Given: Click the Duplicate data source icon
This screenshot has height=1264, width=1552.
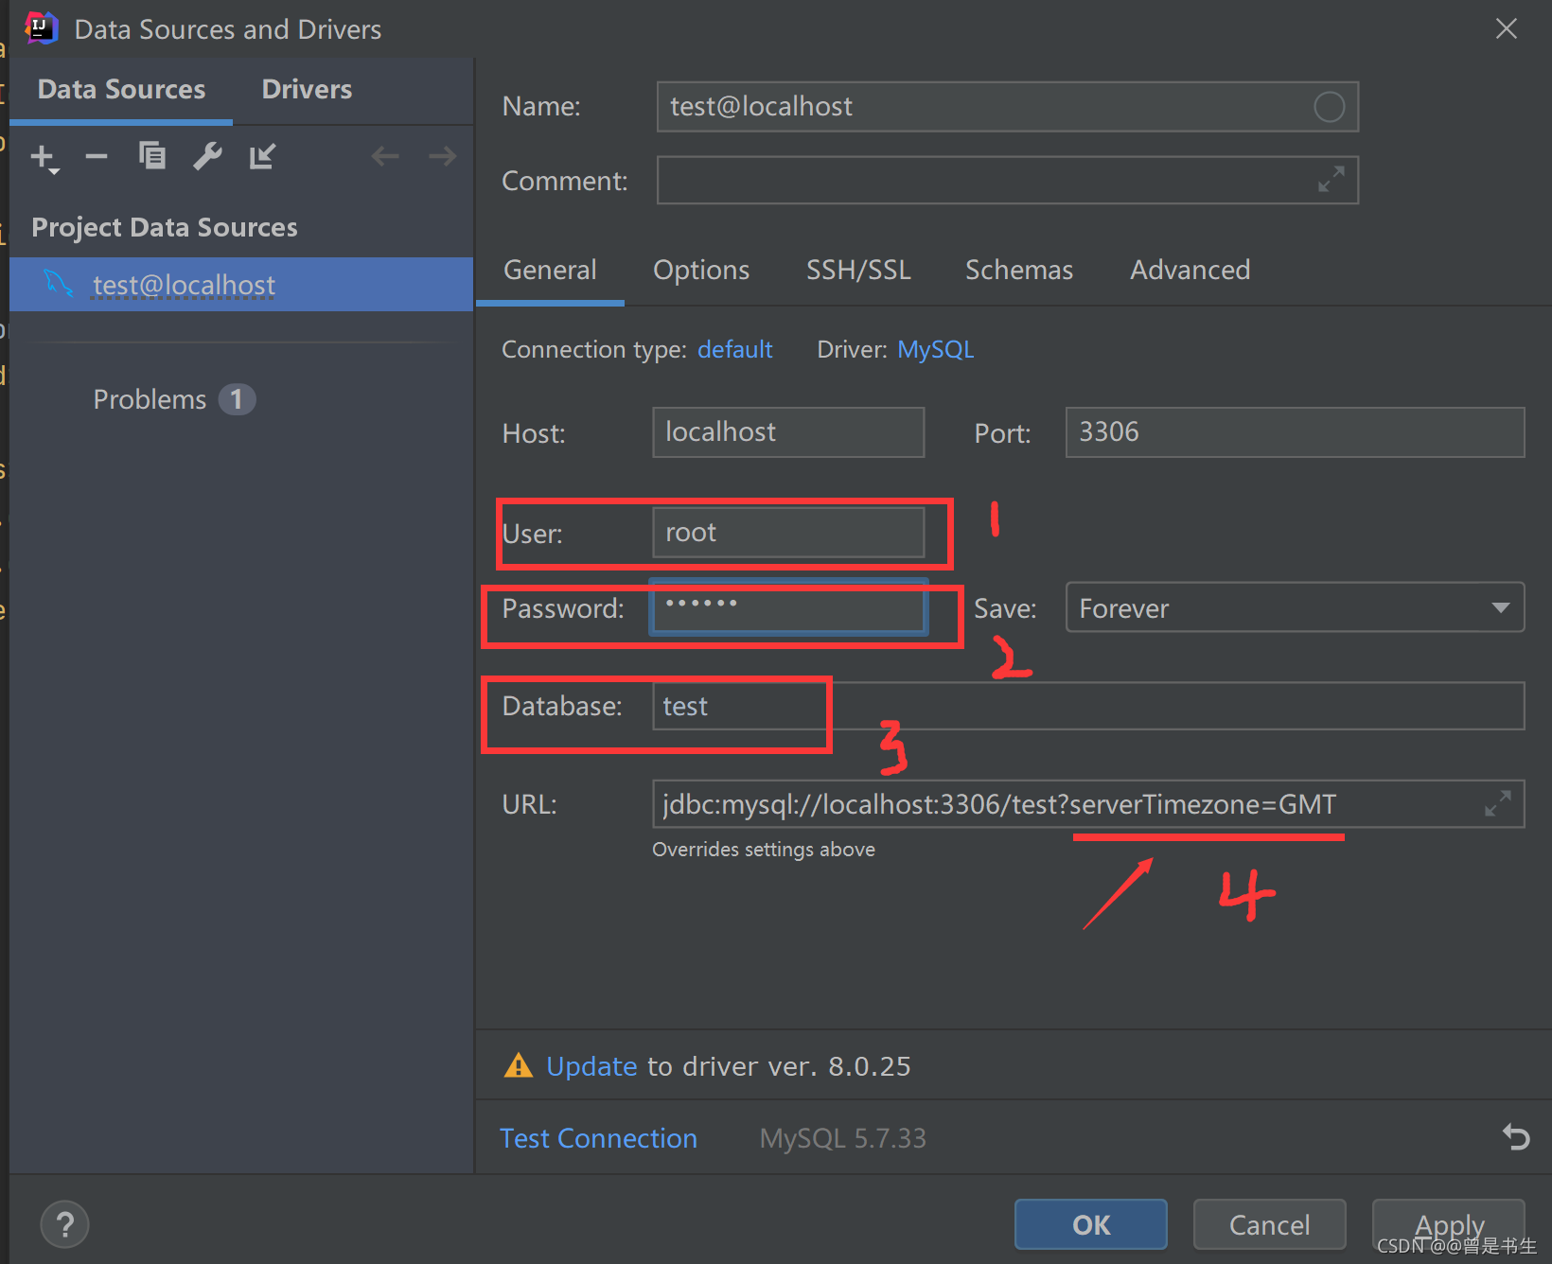Looking at the screenshot, I should pos(151,155).
